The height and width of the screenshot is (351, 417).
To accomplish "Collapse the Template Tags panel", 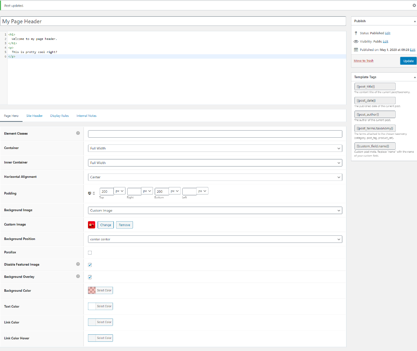I will tap(414, 77).
